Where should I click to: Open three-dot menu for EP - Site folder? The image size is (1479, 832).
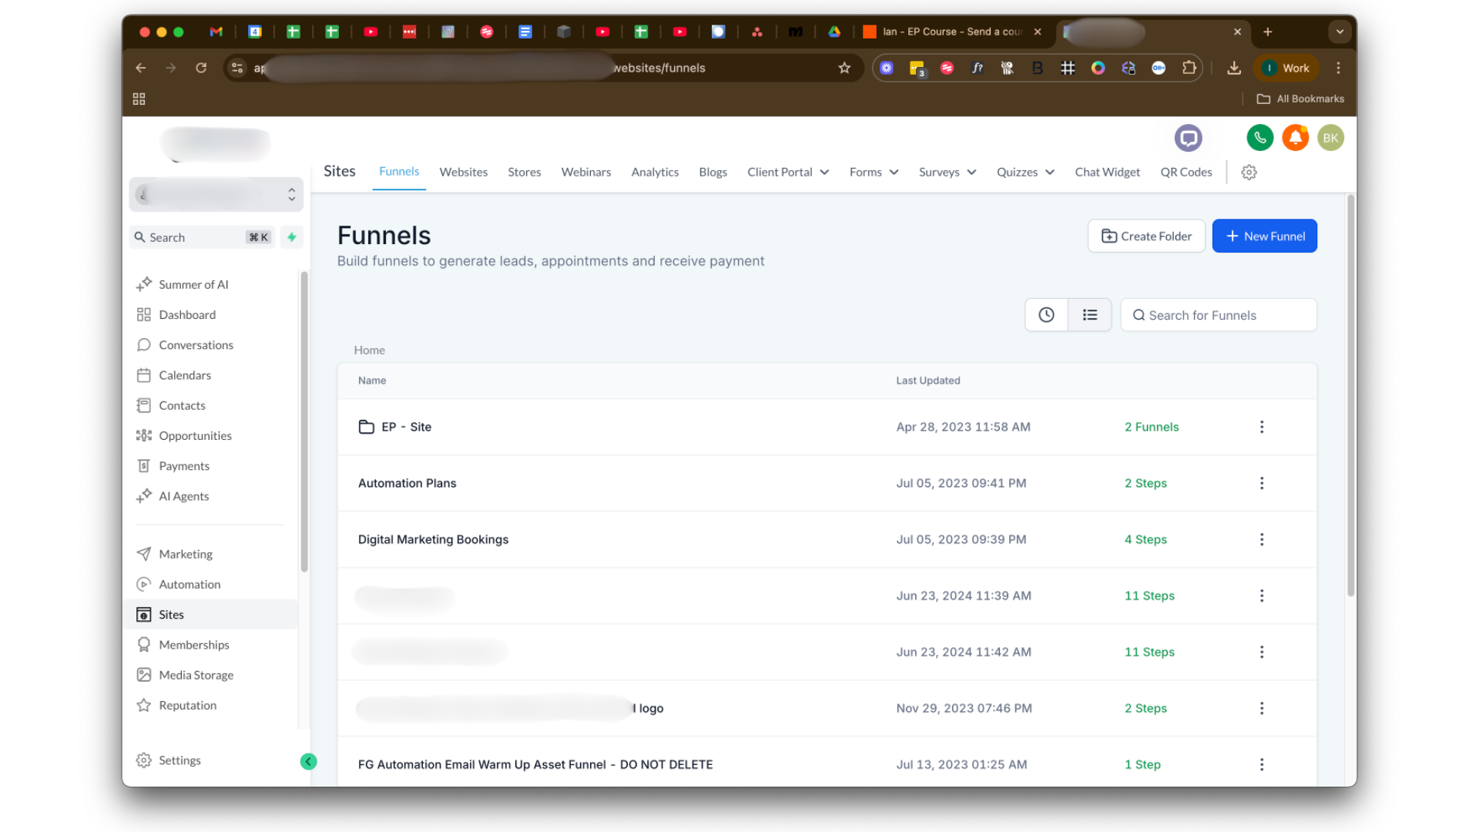coord(1261,427)
